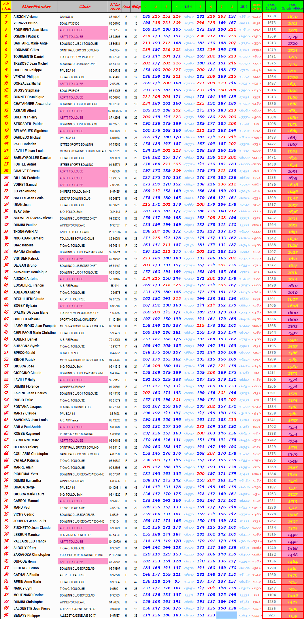Viewport: 304px width, 619px height.
Task: Click the name LAMOUROUX Jean François
Action: (x=35, y=326)
